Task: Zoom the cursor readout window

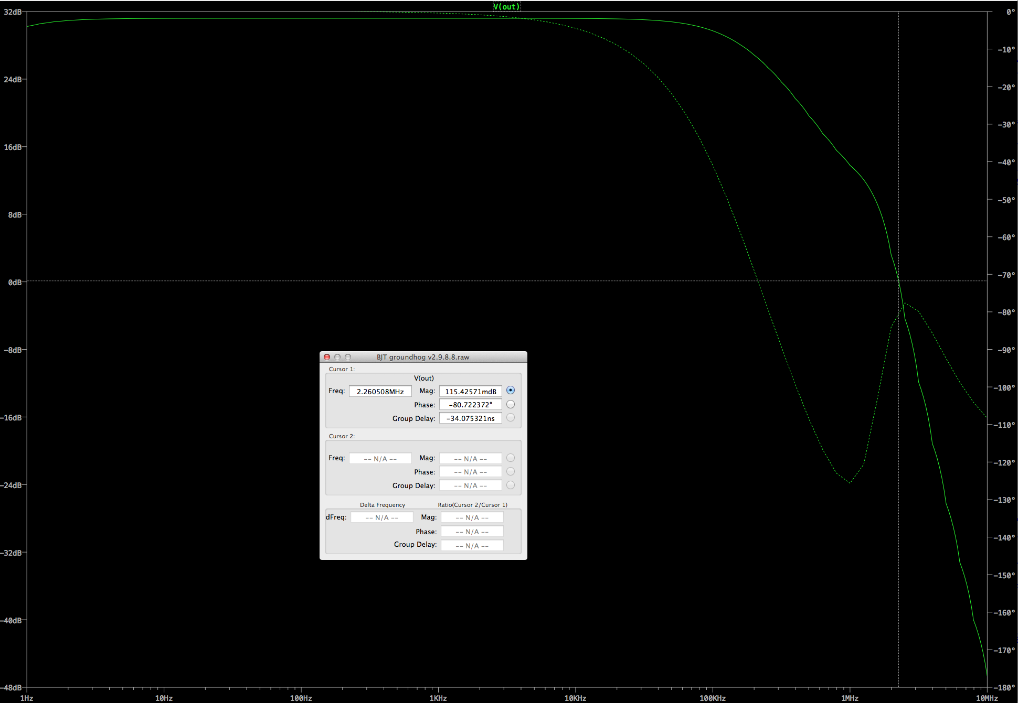Action: pos(348,357)
